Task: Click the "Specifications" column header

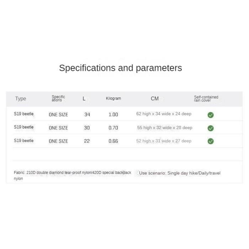Action: pyautogui.click(x=58, y=99)
